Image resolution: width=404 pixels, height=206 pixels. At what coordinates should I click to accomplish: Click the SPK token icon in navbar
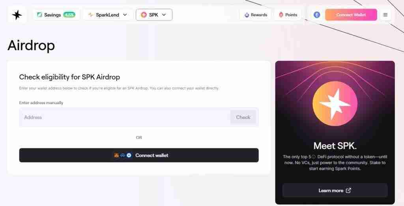[x=144, y=15]
